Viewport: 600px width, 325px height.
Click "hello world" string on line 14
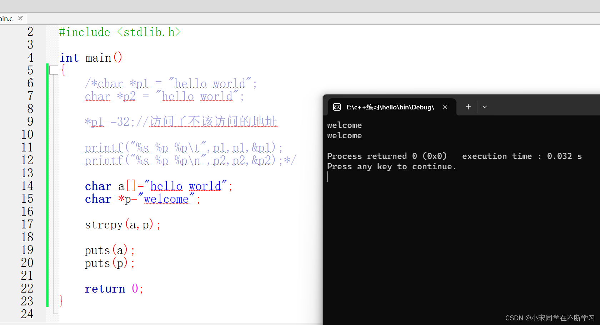pos(186,186)
